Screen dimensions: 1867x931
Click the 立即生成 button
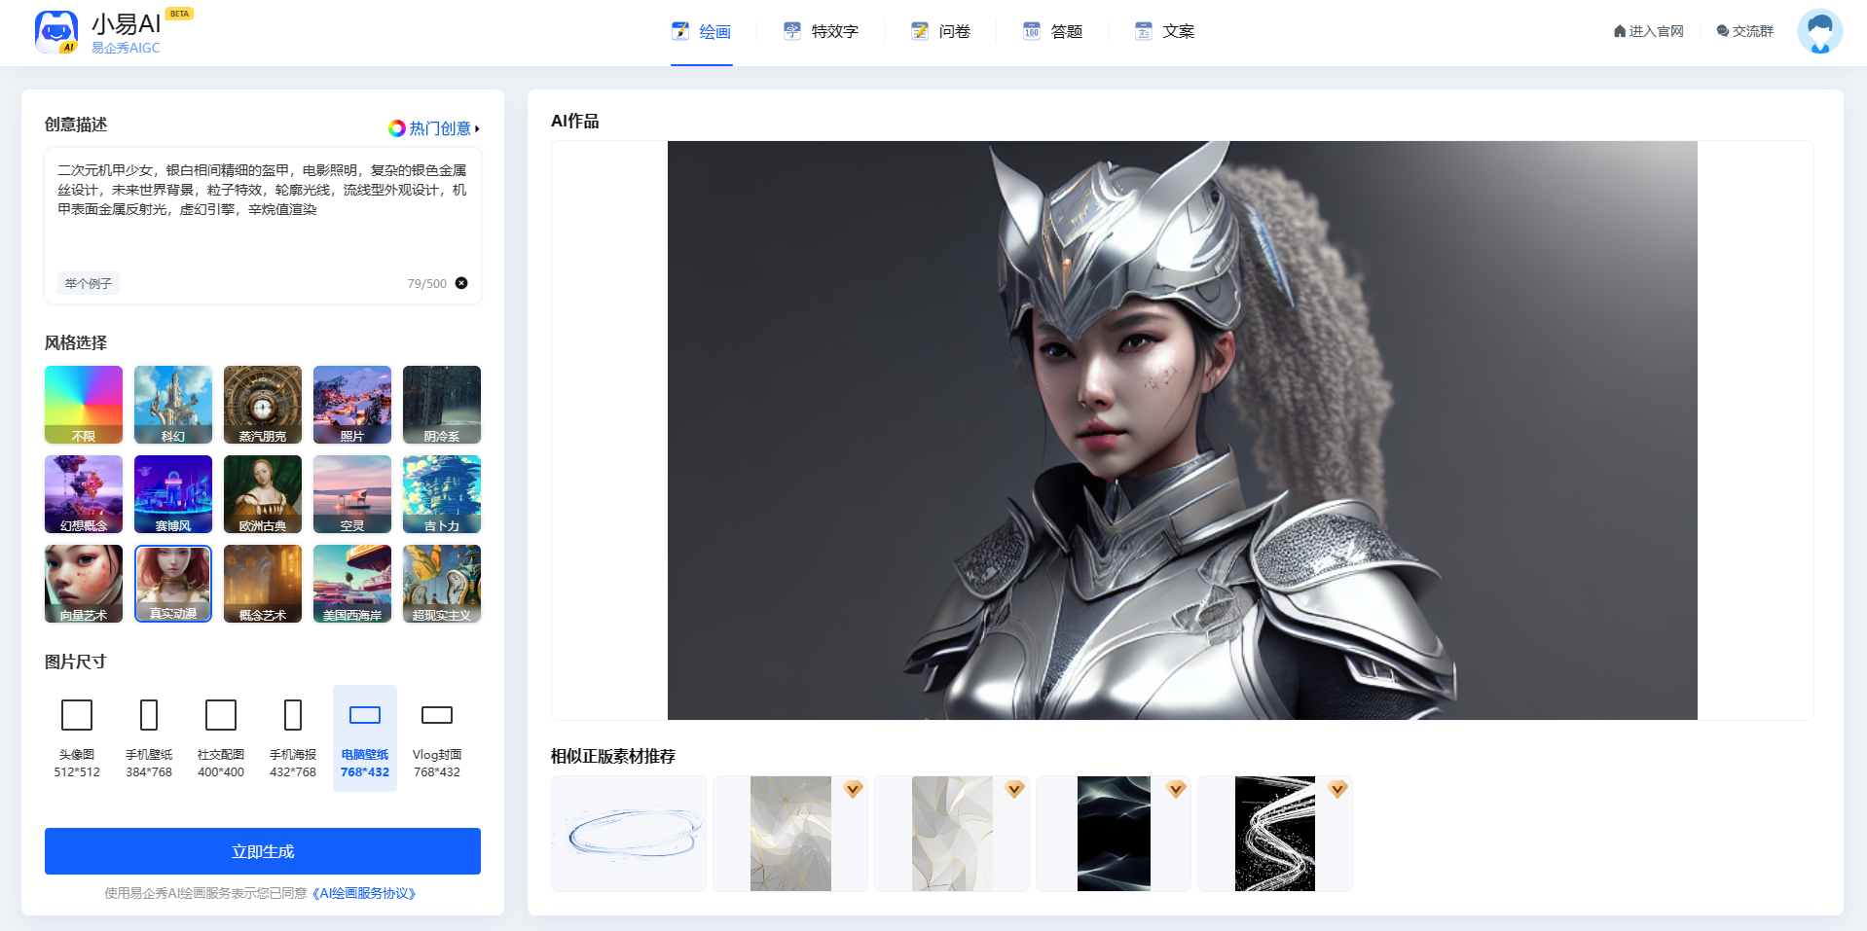tap(263, 851)
